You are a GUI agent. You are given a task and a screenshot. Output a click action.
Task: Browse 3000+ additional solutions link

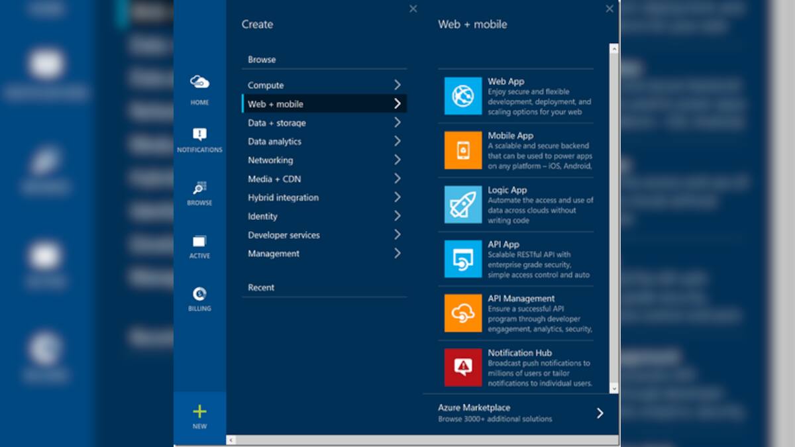click(494, 419)
